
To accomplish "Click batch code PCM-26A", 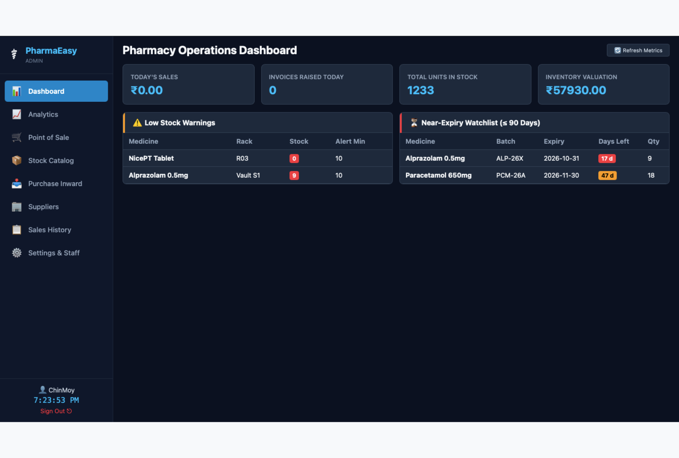I will [x=511, y=175].
